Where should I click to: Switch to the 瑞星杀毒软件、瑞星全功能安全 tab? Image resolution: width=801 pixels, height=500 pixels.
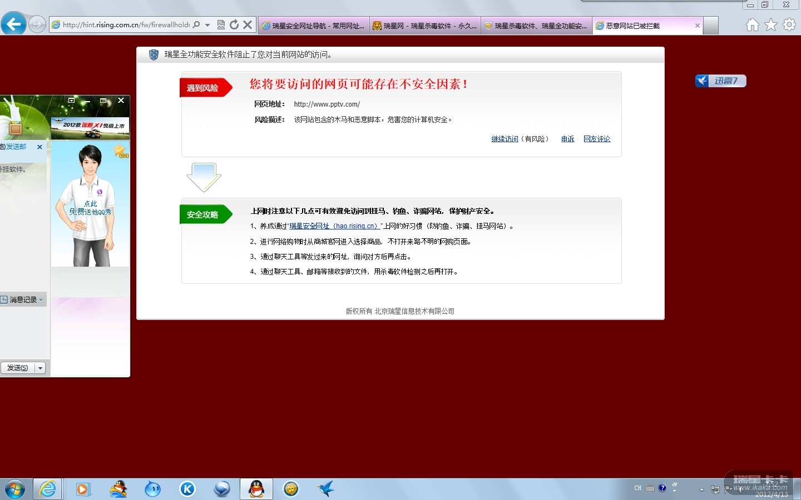536,26
